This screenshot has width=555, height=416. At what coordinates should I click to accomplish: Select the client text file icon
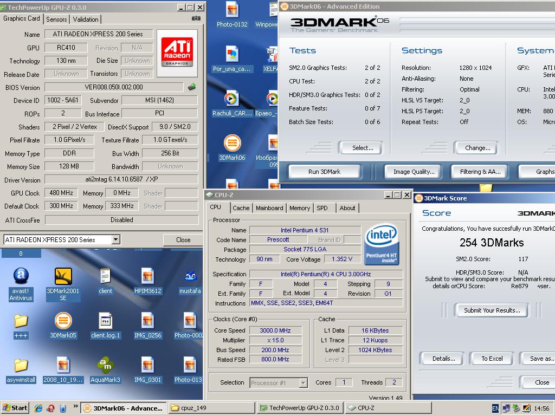coord(106,281)
